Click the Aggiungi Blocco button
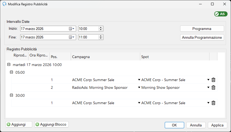This screenshot has width=231, height=132. pos(51,124)
